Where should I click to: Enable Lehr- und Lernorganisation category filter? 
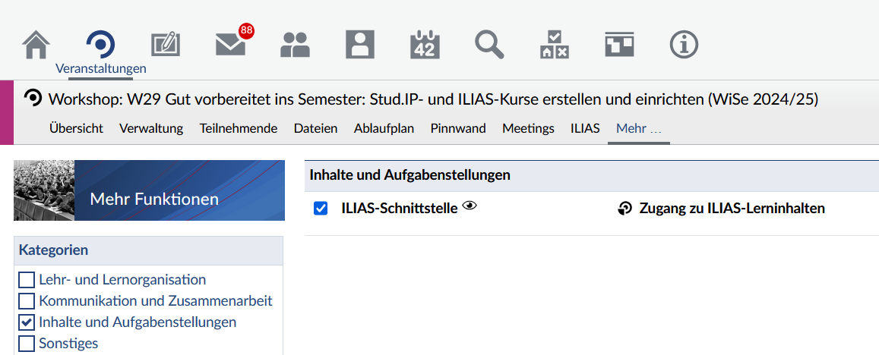pyautogui.click(x=27, y=280)
